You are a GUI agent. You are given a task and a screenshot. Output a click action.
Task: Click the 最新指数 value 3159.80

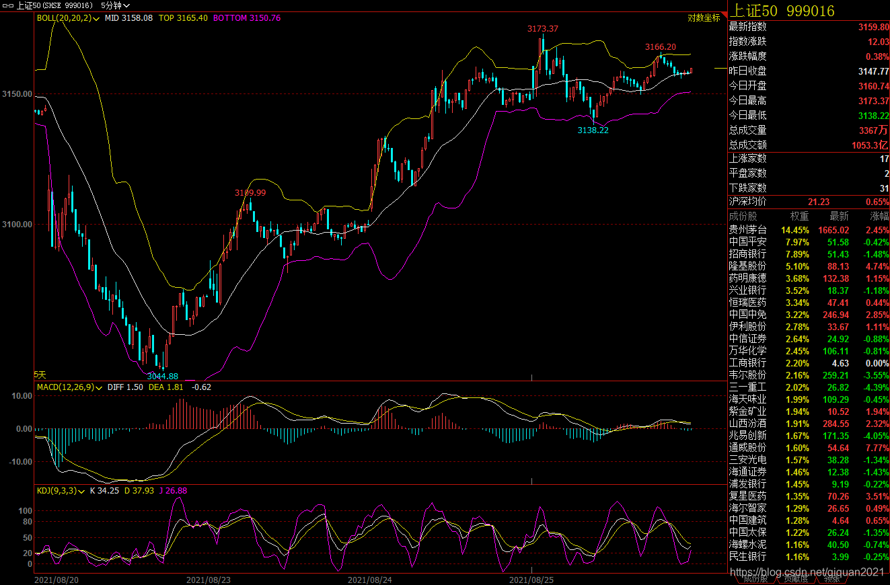click(873, 27)
